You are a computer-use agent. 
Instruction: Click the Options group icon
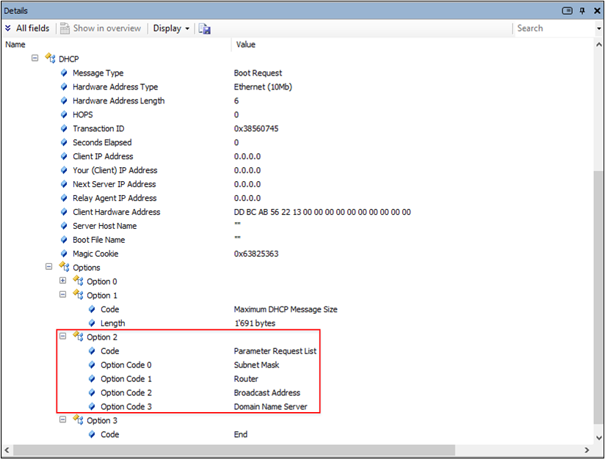click(x=64, y=268)
